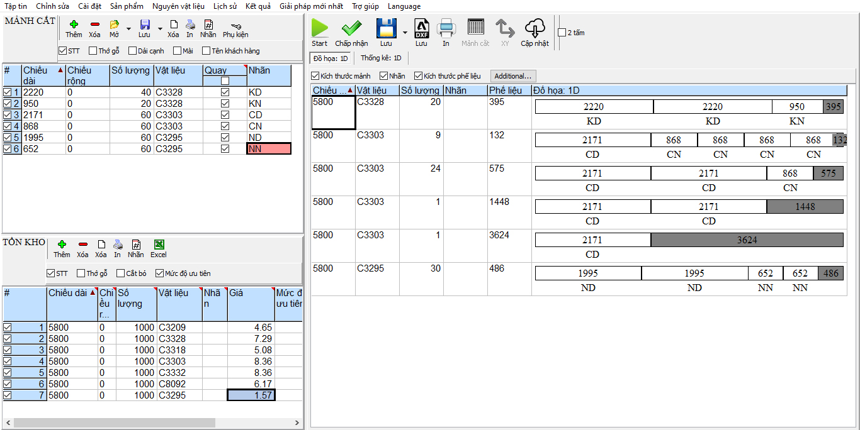The height and width of the screenshot is (430, 860).
Task: Click the Chấp nhận green checkmark icon
Action: point(351,29)
